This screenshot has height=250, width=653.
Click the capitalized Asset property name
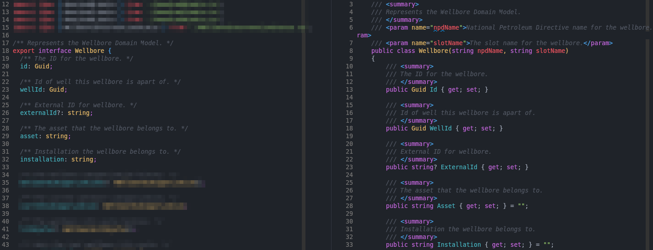point(446,206)
